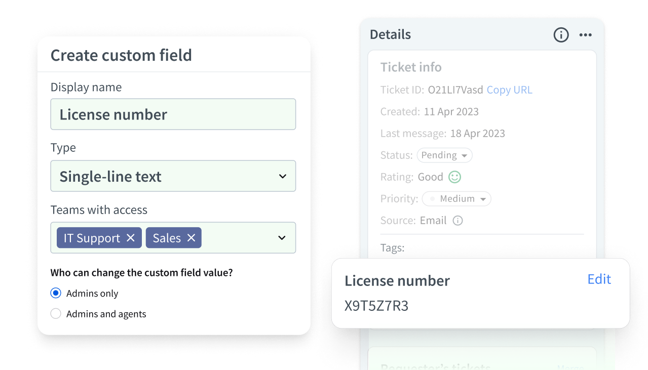Open the Details panel info icon
Screen dimensions: 648x370
coord(561,35)
